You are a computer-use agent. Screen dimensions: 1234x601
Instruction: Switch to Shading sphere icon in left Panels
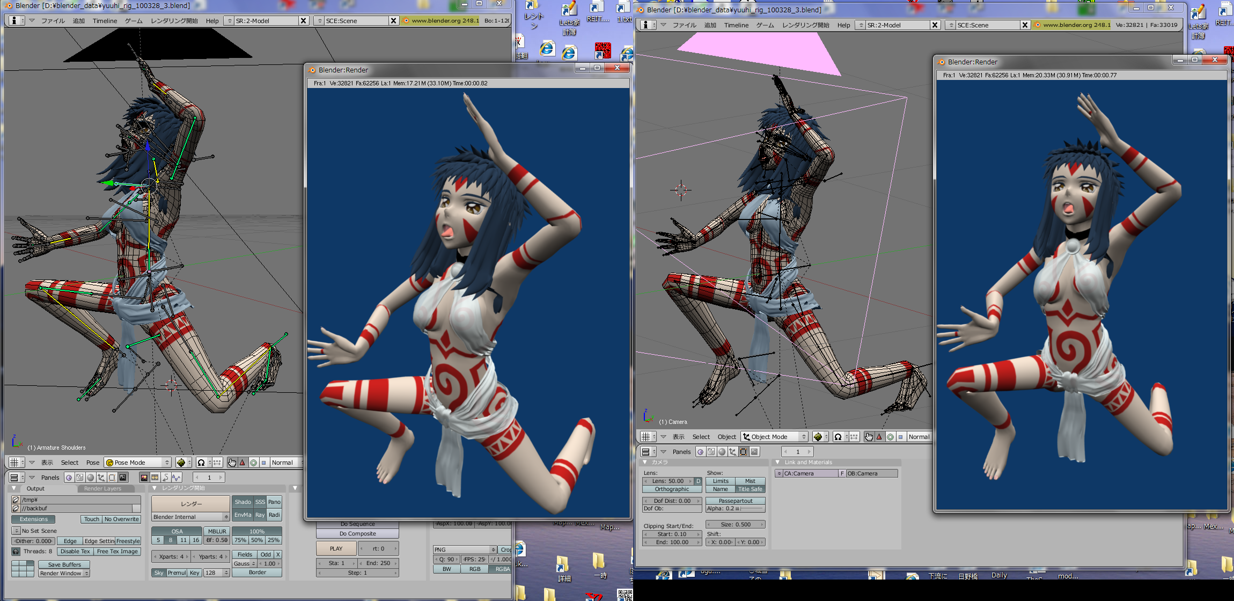point(90,478)
